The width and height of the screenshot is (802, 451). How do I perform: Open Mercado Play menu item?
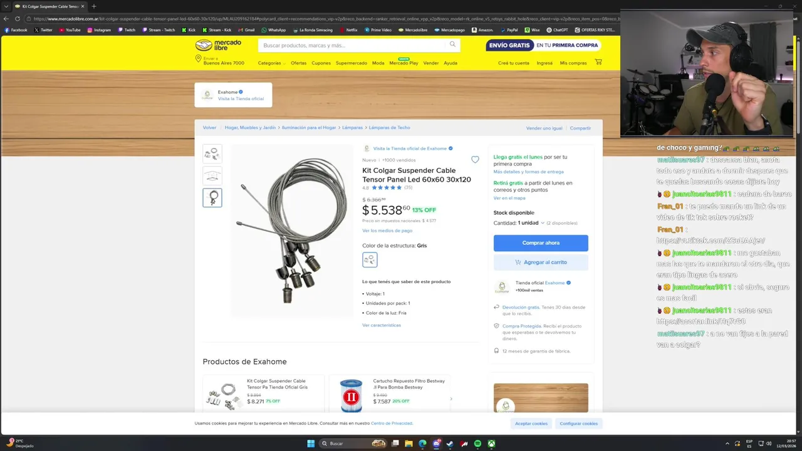tap(404, 63)
